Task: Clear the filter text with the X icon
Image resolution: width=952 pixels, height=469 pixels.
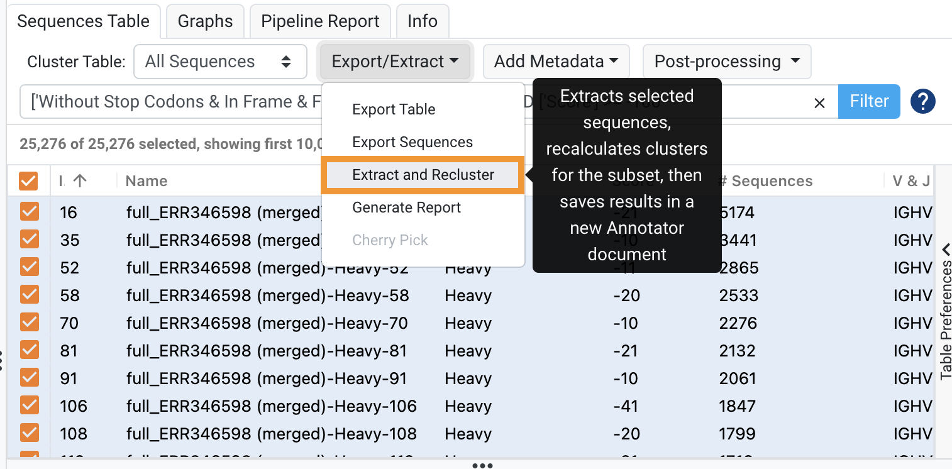Action: click(819, 102)
